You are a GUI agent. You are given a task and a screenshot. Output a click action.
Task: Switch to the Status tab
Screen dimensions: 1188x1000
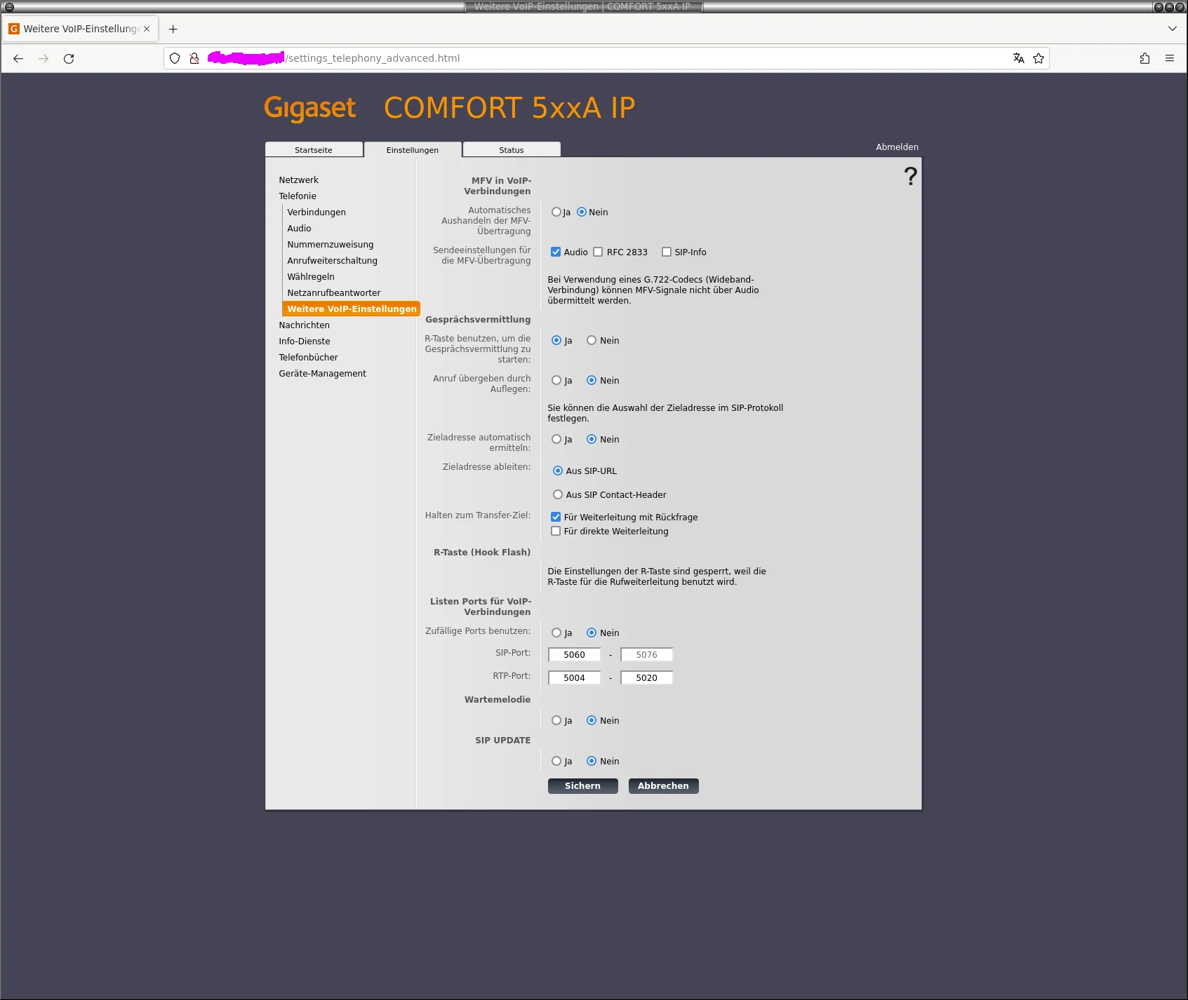coord(512,150)
